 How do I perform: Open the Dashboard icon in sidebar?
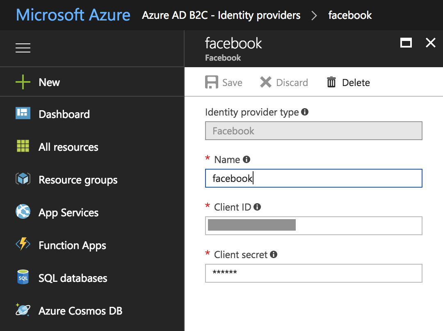click(x=23, y=113)
